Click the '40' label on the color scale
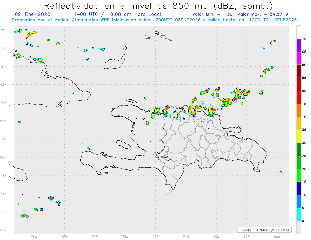Viewport: 311px width, 240px height. [304, 117]
